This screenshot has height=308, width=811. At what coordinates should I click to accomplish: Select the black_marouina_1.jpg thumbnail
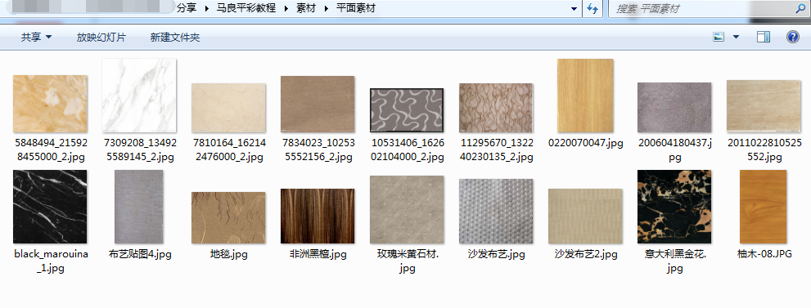(50, 207)
